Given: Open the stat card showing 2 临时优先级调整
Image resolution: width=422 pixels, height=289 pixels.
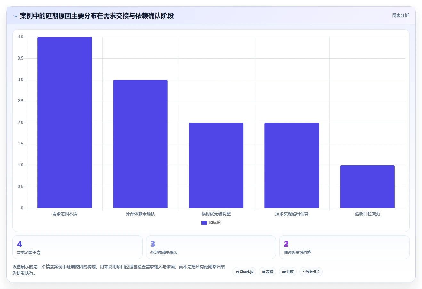Looking at the screenshot, I should click(x=344, y=247).
